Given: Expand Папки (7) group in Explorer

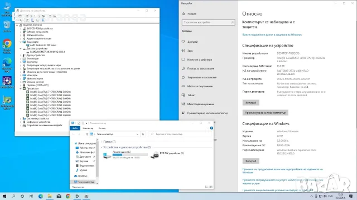Looking at the screenshot, I should pyautogui.click(x=102, y=142).
